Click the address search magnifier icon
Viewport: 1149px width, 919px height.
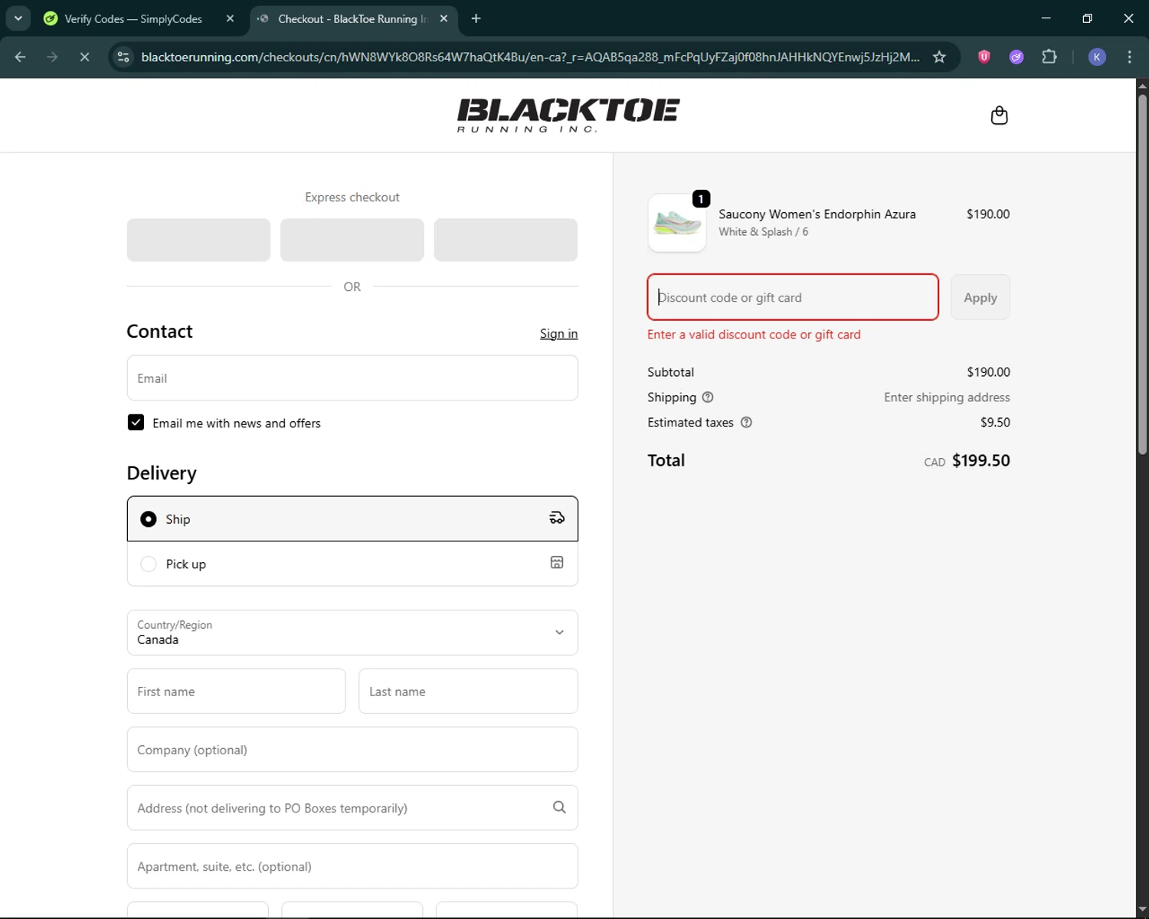tap(559, 807)
